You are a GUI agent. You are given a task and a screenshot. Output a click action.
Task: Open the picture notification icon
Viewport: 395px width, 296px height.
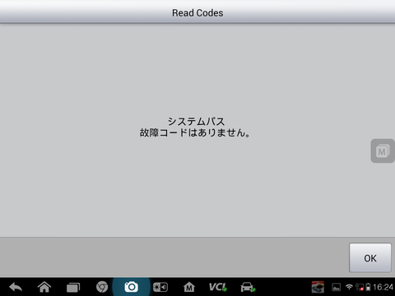337,287
